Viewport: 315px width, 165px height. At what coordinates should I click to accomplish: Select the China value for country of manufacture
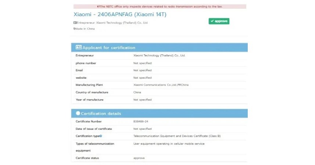coord(137,92)
